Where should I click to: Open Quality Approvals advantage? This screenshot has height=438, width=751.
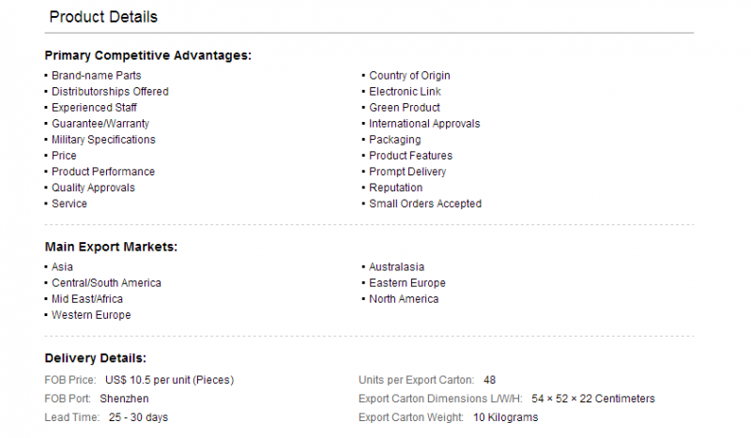[x=93, y=188]
